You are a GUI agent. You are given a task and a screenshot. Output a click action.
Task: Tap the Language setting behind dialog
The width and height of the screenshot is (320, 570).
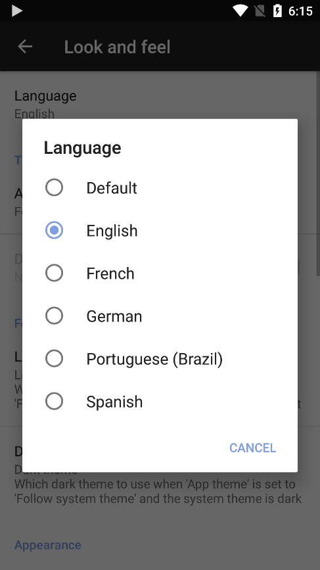[45, 95]
